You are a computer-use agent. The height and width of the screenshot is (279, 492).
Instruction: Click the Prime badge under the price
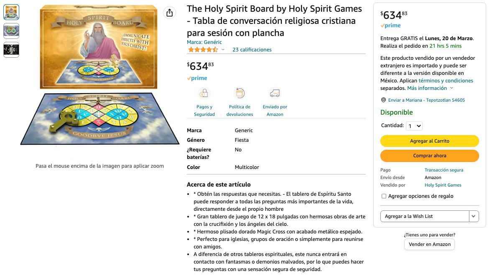point(196,78)
